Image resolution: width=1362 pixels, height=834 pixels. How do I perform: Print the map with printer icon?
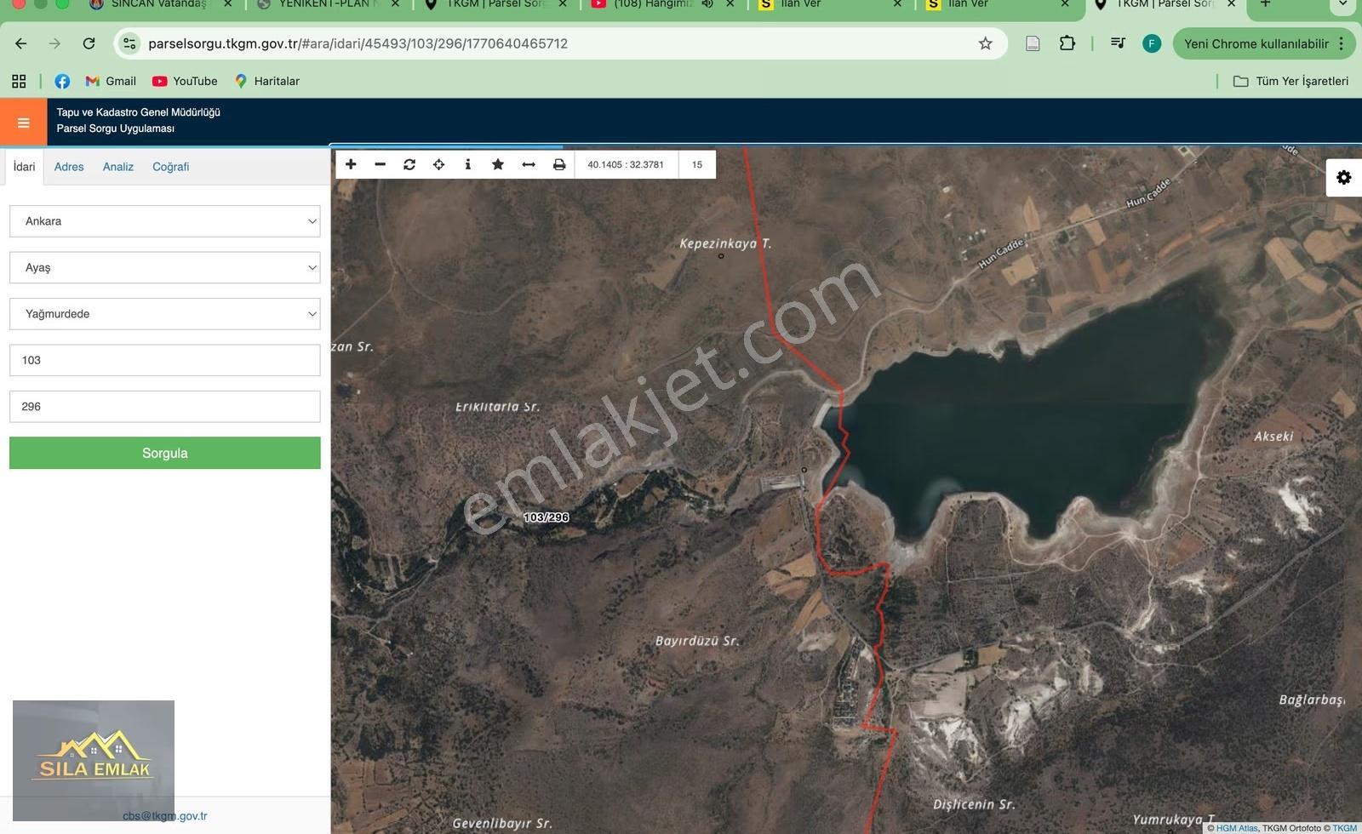tap(559, 164)
